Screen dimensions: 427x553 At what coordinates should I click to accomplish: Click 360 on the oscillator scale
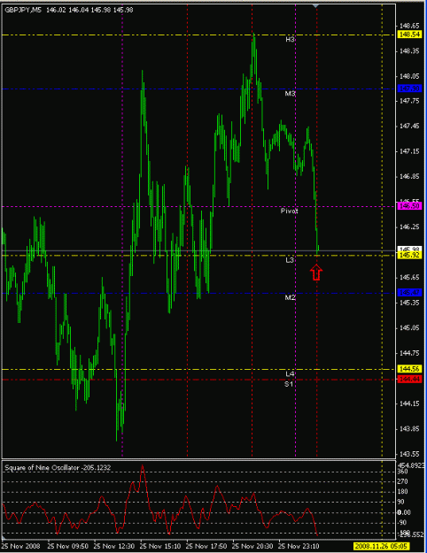pyautogui.click(x=402, y=472)
